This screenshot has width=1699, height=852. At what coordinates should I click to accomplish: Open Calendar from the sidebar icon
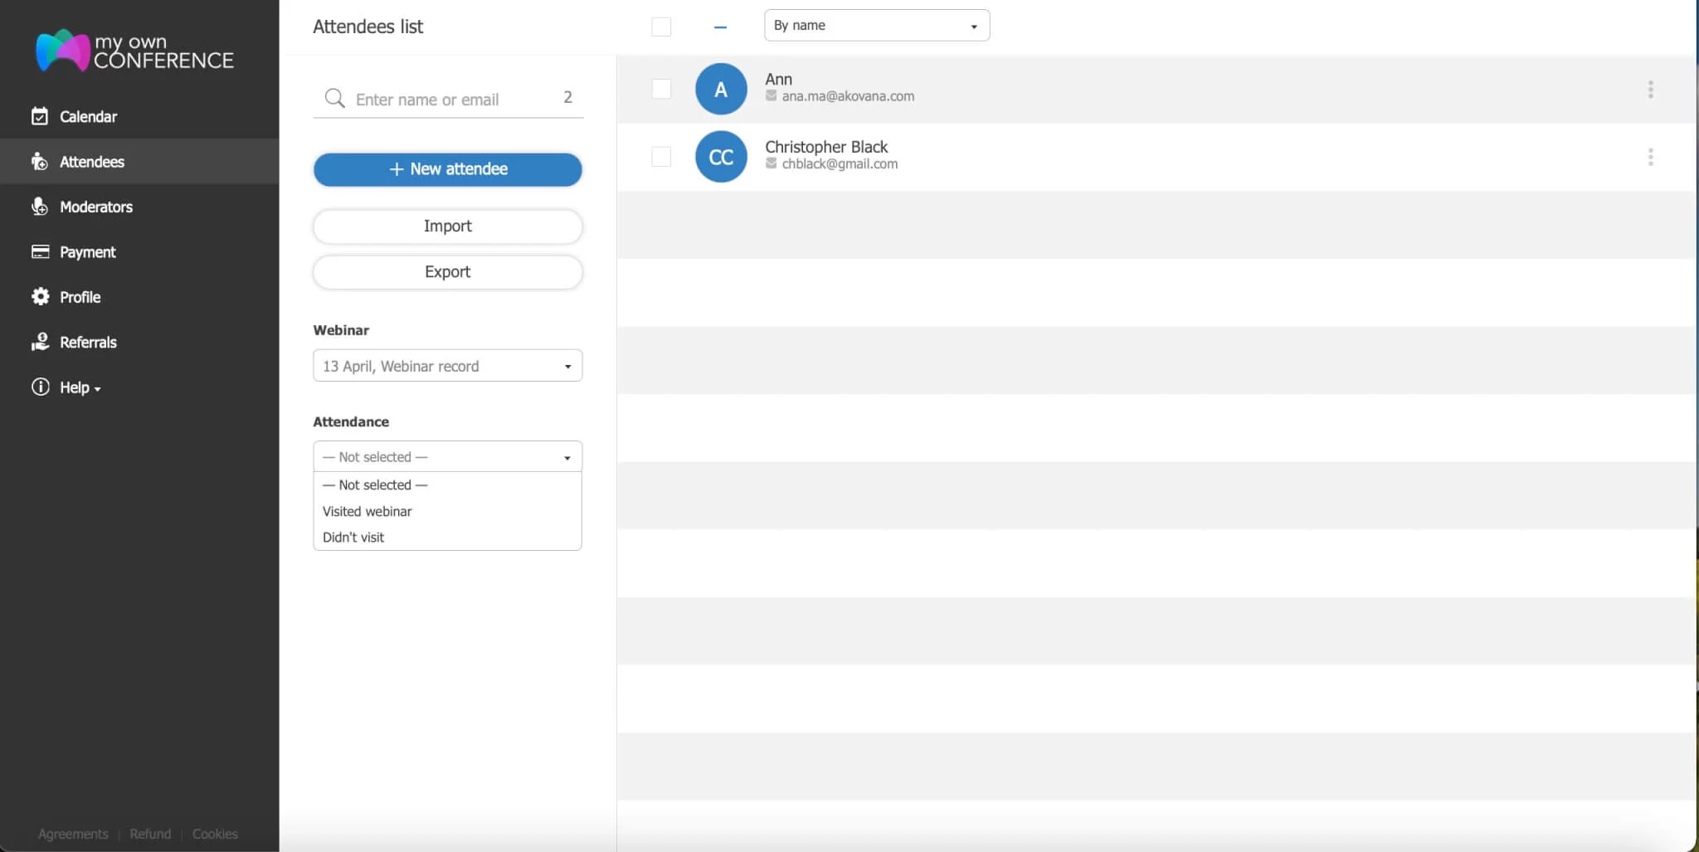(x=40, y=116)
